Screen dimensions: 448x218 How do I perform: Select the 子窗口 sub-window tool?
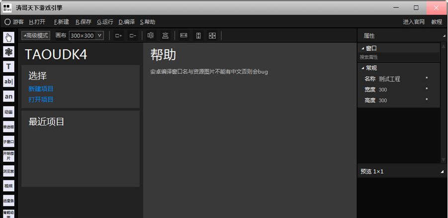click(8, 141)
